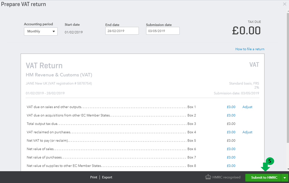Screen dimensions: 289x183
Task: Click the Total output tax due row
Action: (x=131, y=124)
